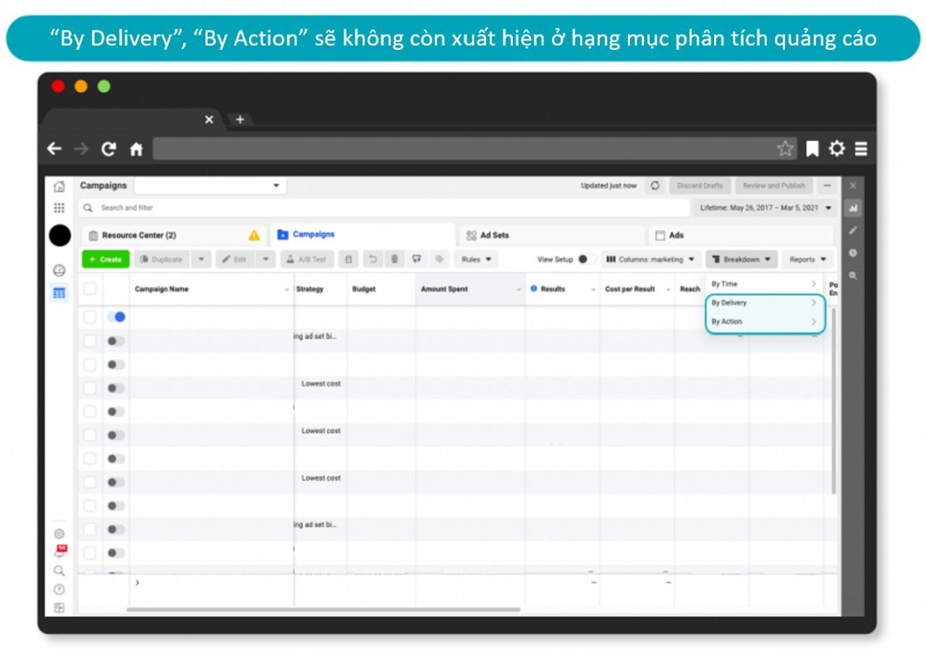Open the browser bookmarks ribbon icon
The image size is (926, 665).
coord(812,149)
